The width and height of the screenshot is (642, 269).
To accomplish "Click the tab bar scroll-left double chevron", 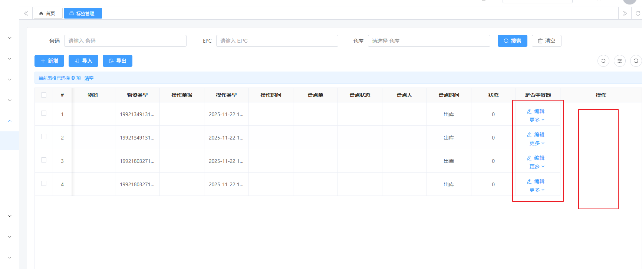I will pyautogui.click(x=26, y=13).
